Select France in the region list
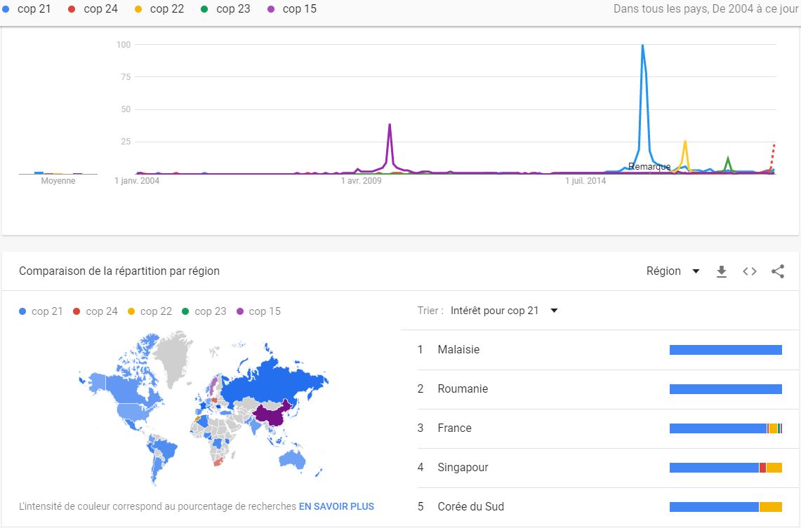Image resolution: width=801 pixels, height=528 pixels. pyautogui.click(x=454, y=428)
